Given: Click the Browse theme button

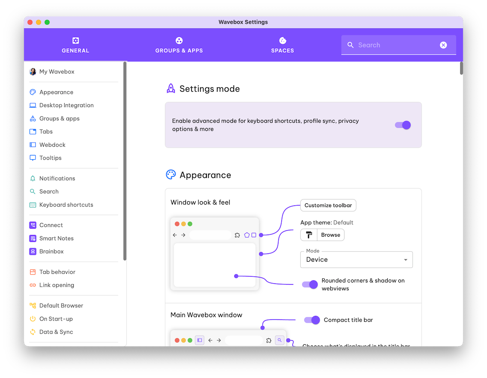Looking at the screenshot, I should click(331, 235).
